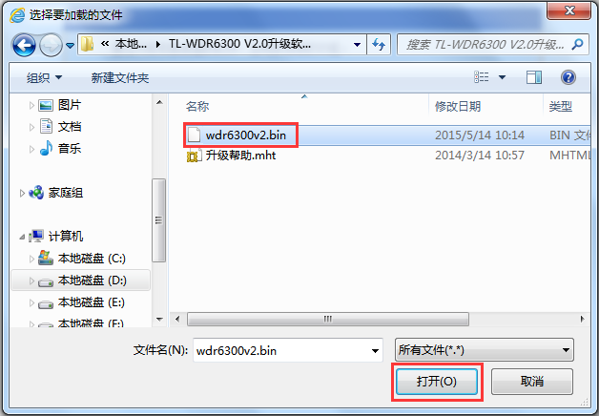
Task: Expand the 文件名 combo box arrow
Action: point(375,351)
